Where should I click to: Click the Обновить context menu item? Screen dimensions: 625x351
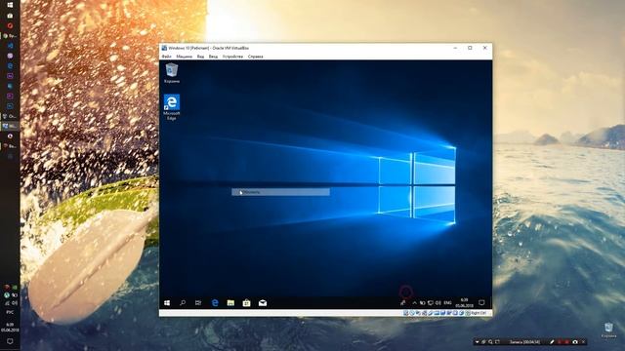coord(280,192)
